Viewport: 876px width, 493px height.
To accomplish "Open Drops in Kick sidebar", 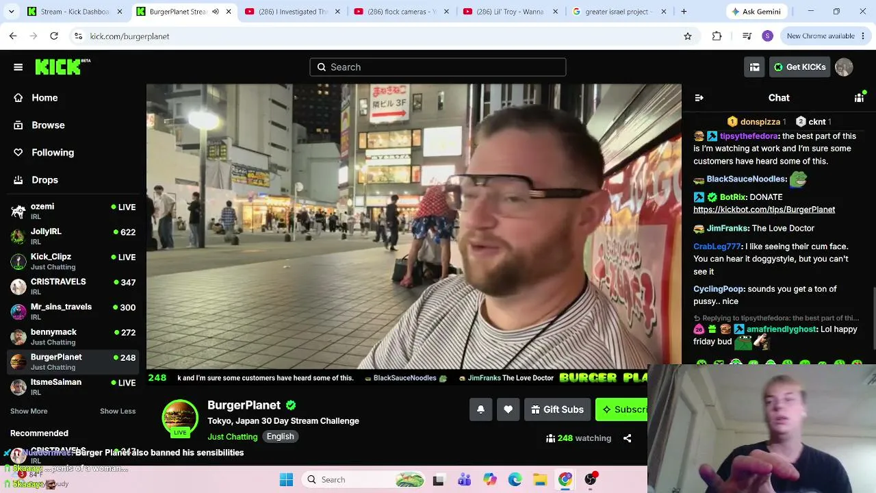I will pos(44,180).
